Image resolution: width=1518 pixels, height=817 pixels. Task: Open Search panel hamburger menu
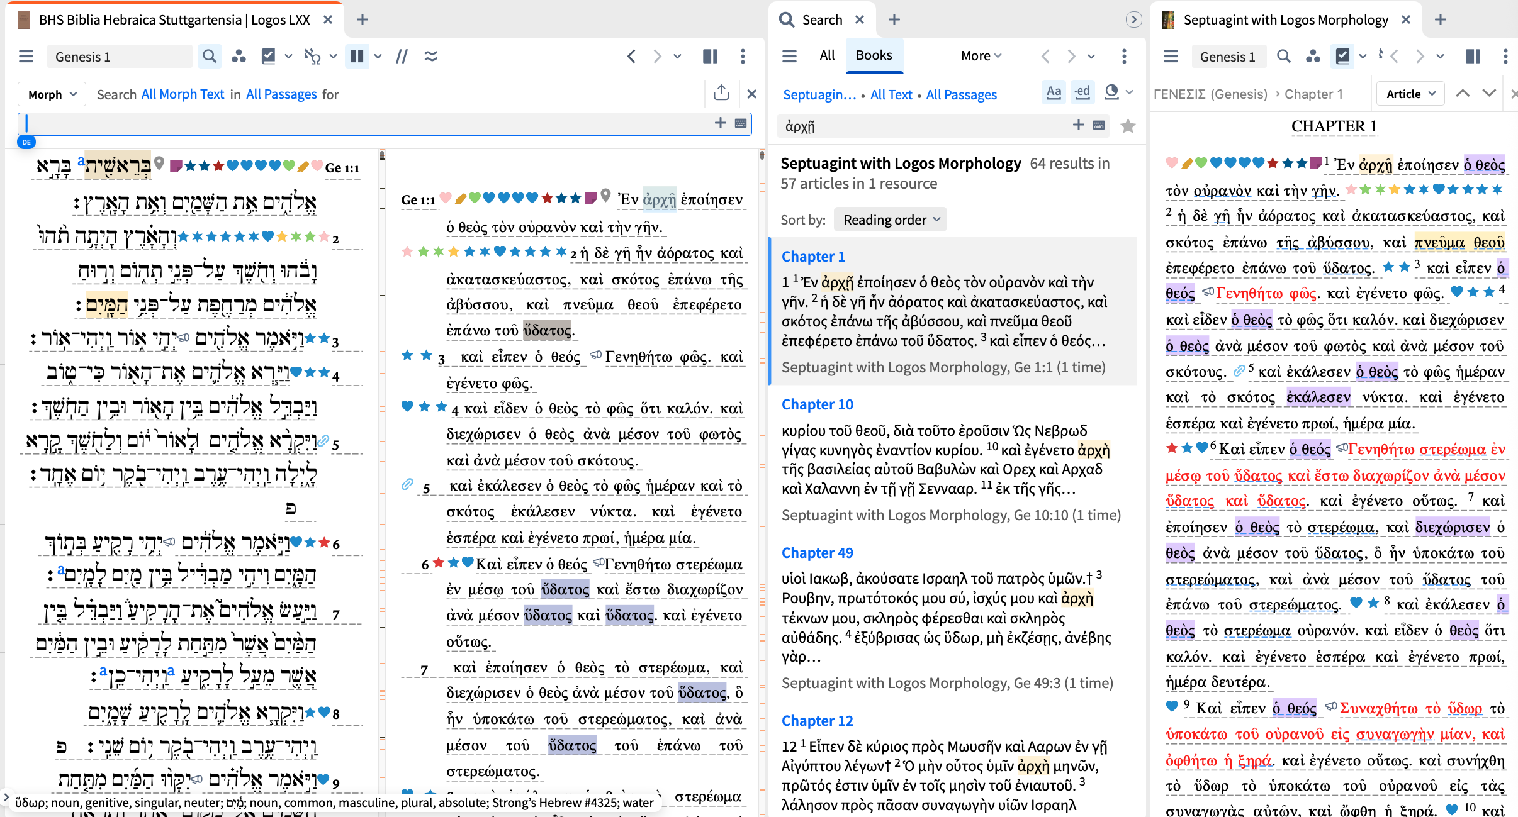[789, 57]
